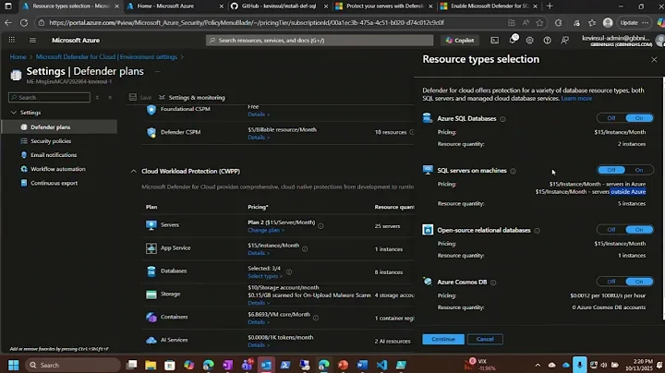Click Select types link for Databases

pos(265,276)
